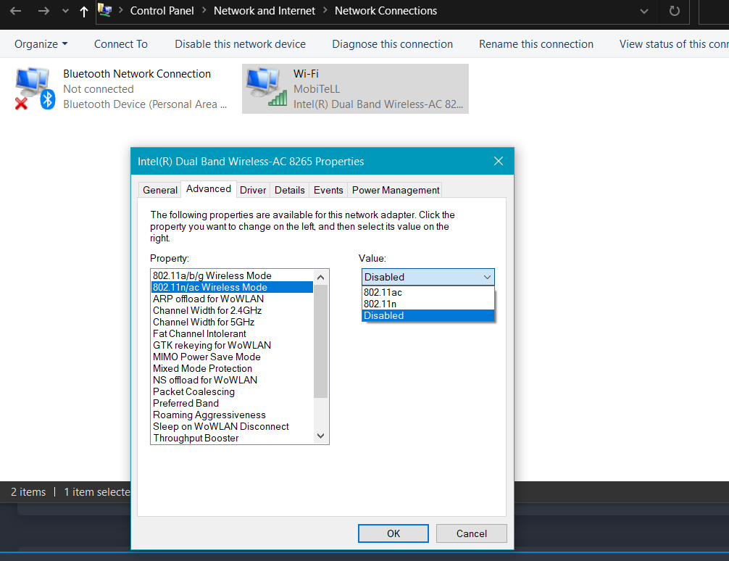Click the Wi-Fi connection name label
The height and width of the screenshot is (561, 729).
(x=306, y=73)
